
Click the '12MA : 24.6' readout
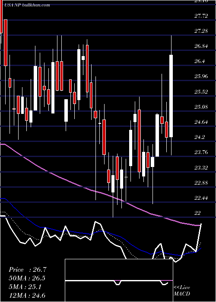27,296
